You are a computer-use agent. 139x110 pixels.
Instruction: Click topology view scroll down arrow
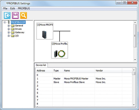click(x=135, y=60)
